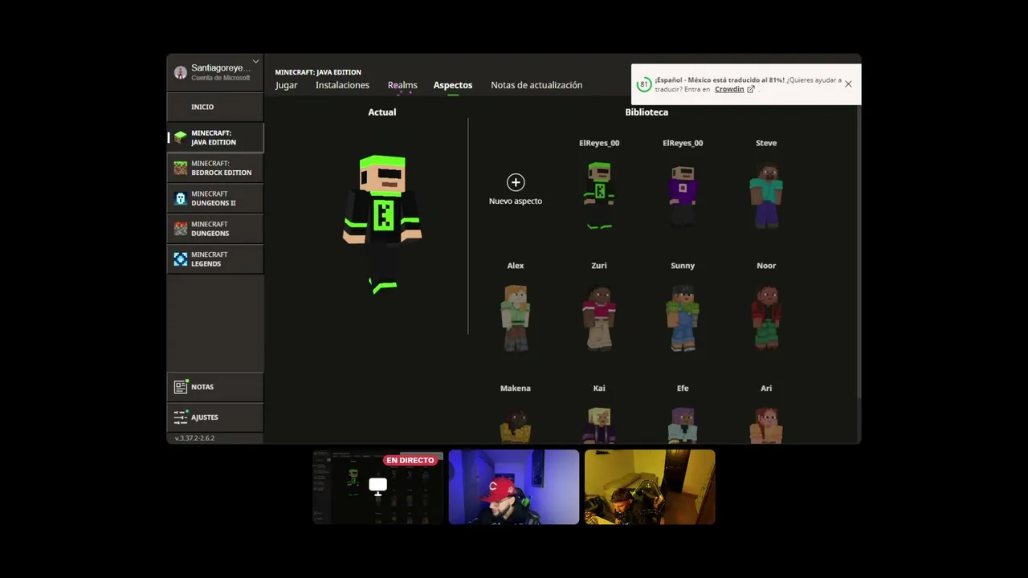Open the Ajustes settings page
The image size is (1028, 578).
215,417
